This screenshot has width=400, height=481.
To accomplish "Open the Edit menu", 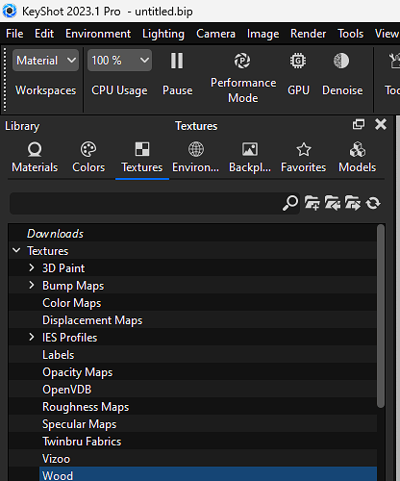I will tap(44, 34).
